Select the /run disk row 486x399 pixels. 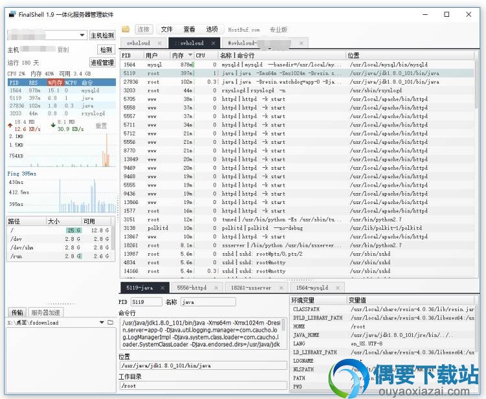coord(59,256)
